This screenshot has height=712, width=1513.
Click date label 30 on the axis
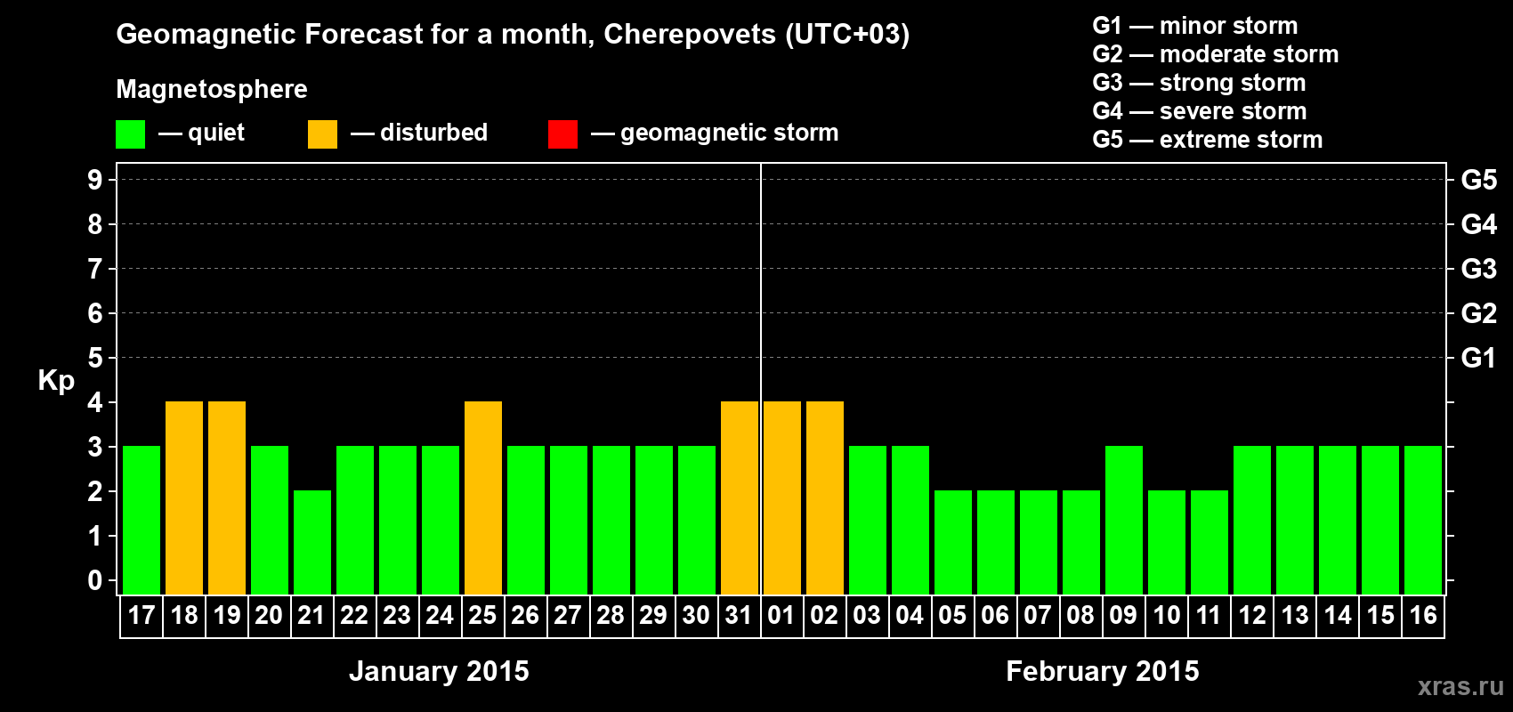pyautogui.click(x=696, y=616)
